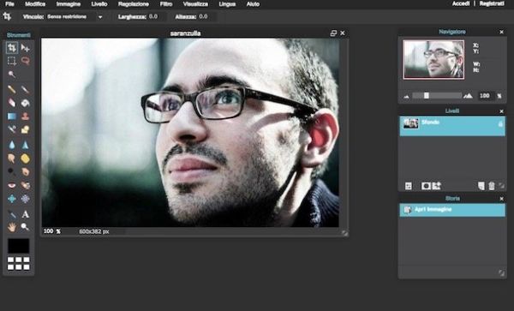Choose the Clone Stamp tool

click(25, 117)
